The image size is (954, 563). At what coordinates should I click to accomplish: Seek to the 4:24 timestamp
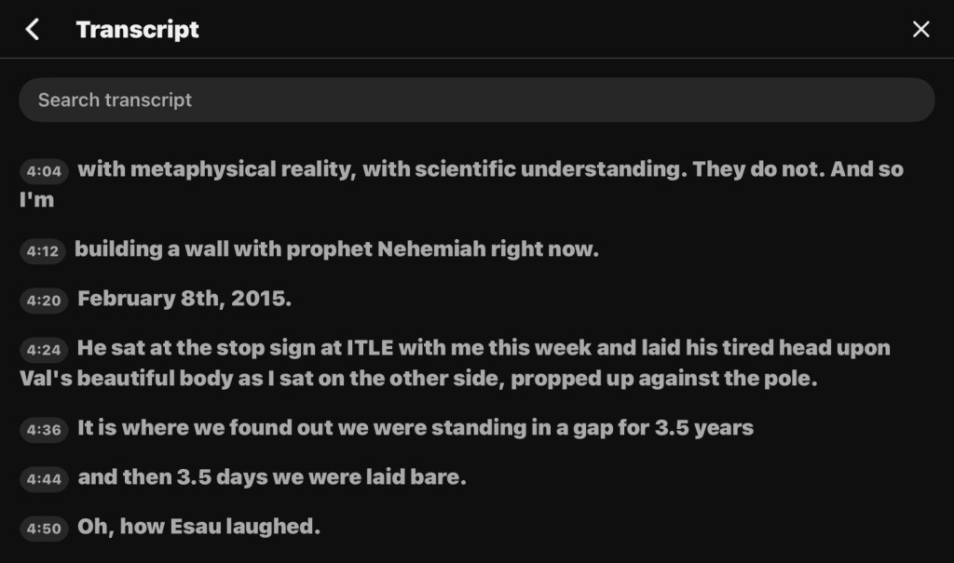pos(44,350)
